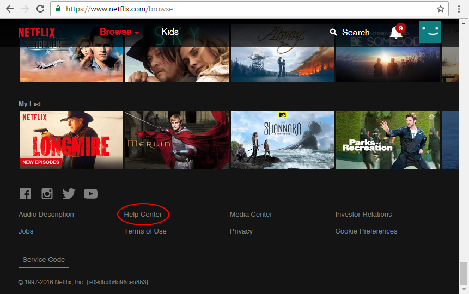Screen dimensions: 469x294
Task: Open Netflix YouTube icon
Action: click(x=90, y=194)
